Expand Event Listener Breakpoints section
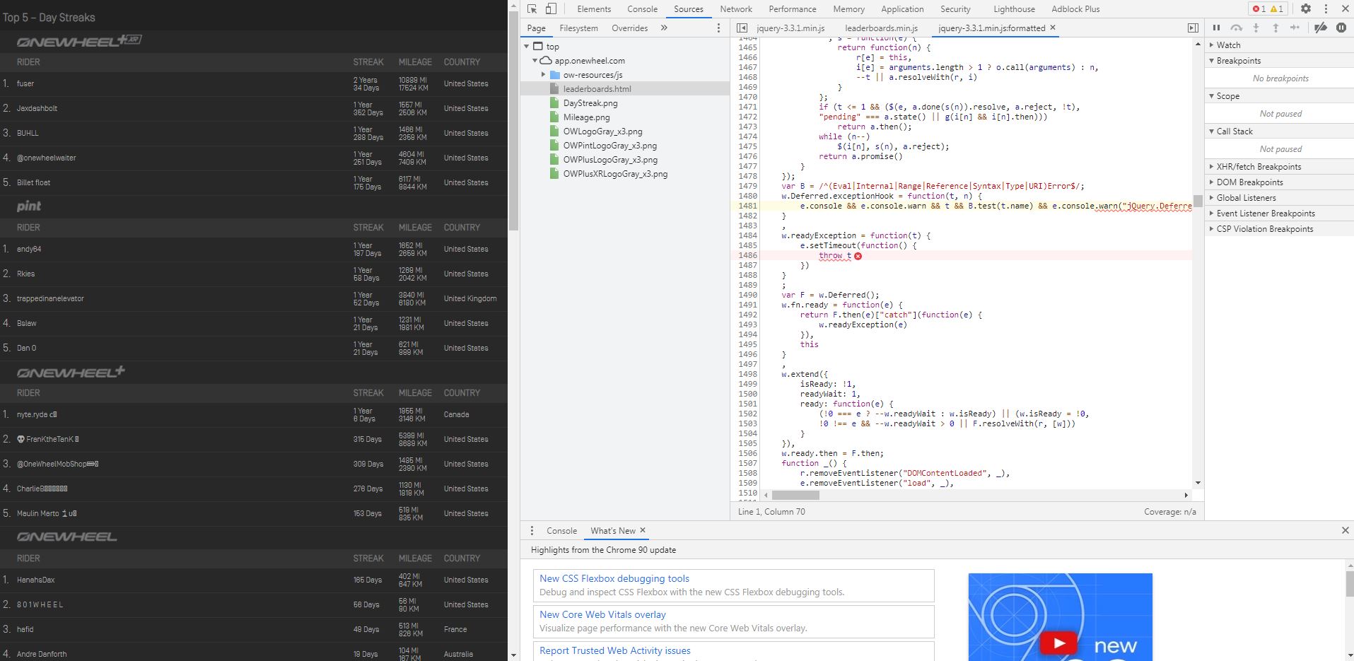The height and width of the screenshot is (661, 1354). pyautogui.click(x=1266, y=213)
